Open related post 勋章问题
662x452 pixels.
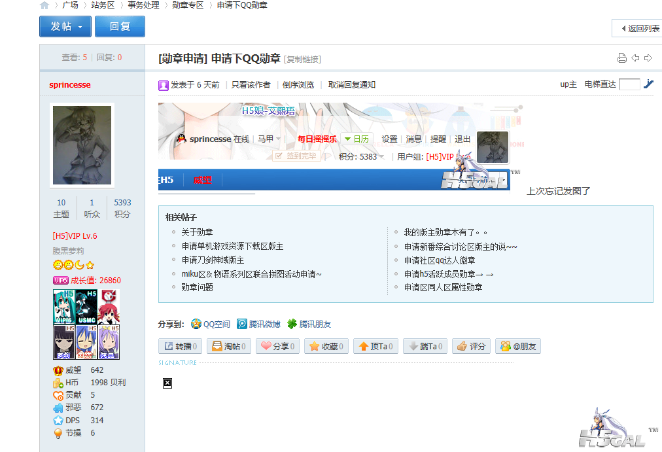[x=197, y=287]
